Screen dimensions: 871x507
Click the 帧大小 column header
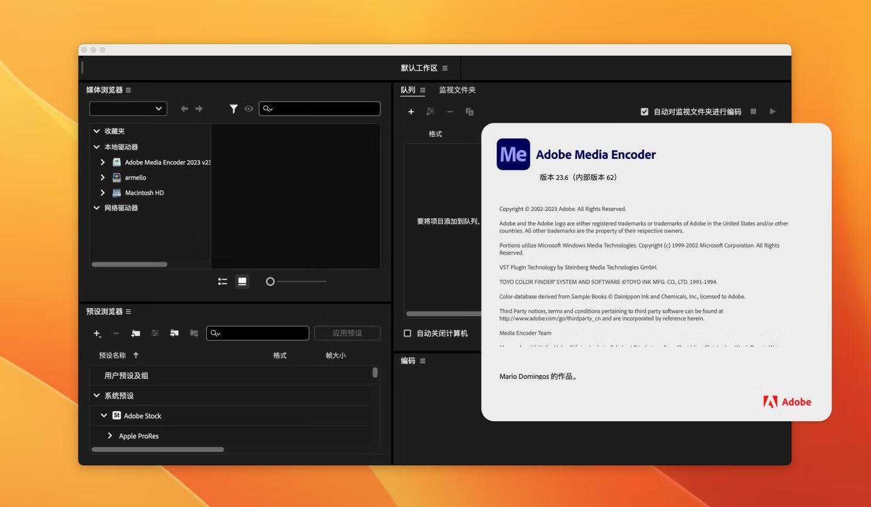(x=336, y=355)
